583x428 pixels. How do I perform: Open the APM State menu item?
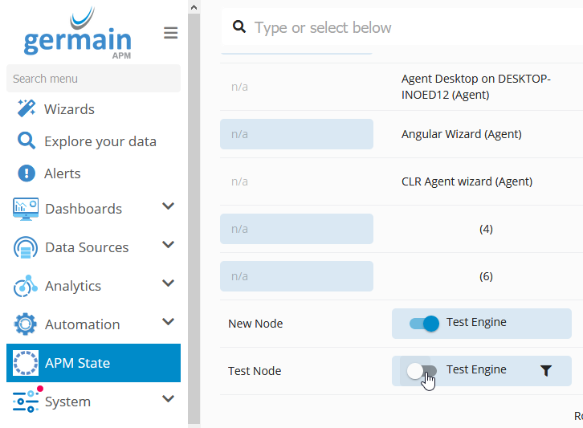coord(77,363)
